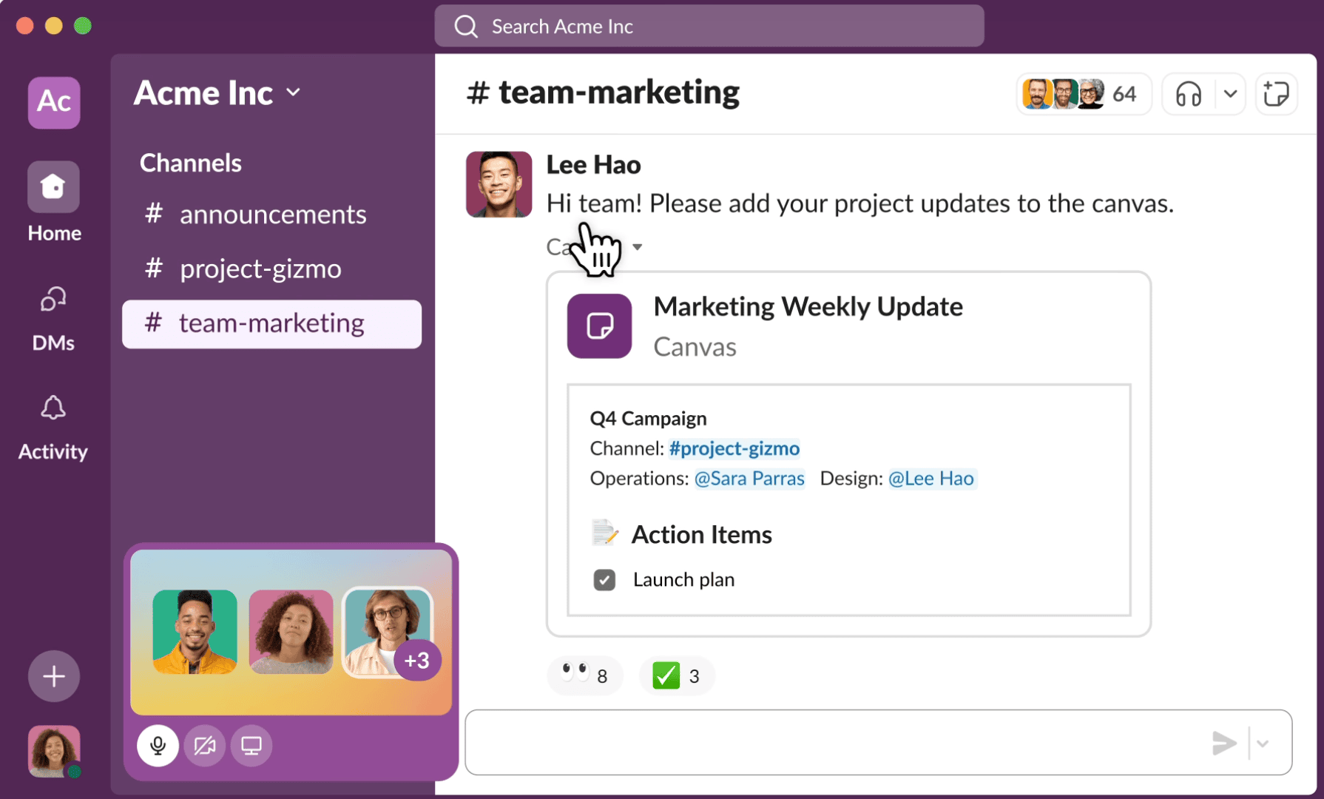
Task: Share your screen in the huddle
Action: point(251,746)
